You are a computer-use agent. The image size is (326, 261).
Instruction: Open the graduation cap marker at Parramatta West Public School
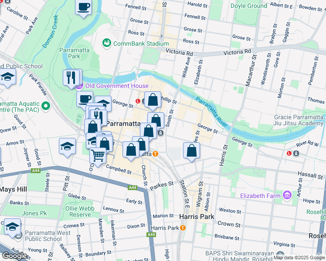(x=13, y=227)
